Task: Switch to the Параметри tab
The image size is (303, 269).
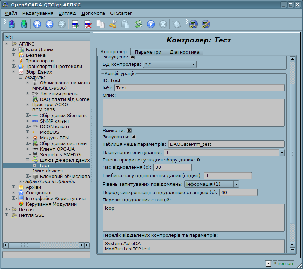Action: (x=148, y=52)
